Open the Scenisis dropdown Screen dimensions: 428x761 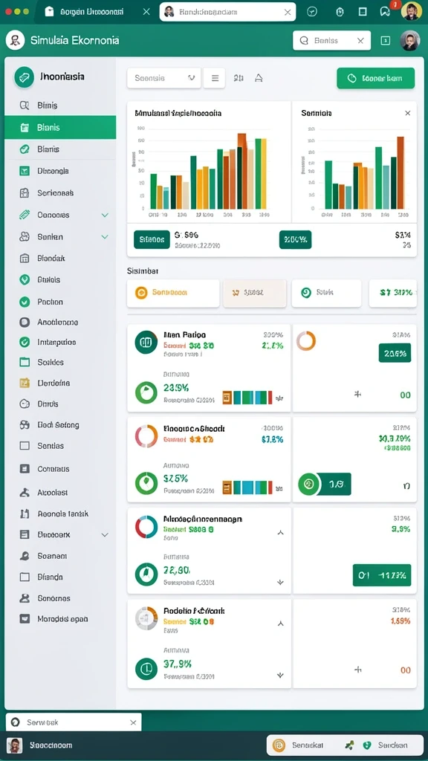point(164,78)
